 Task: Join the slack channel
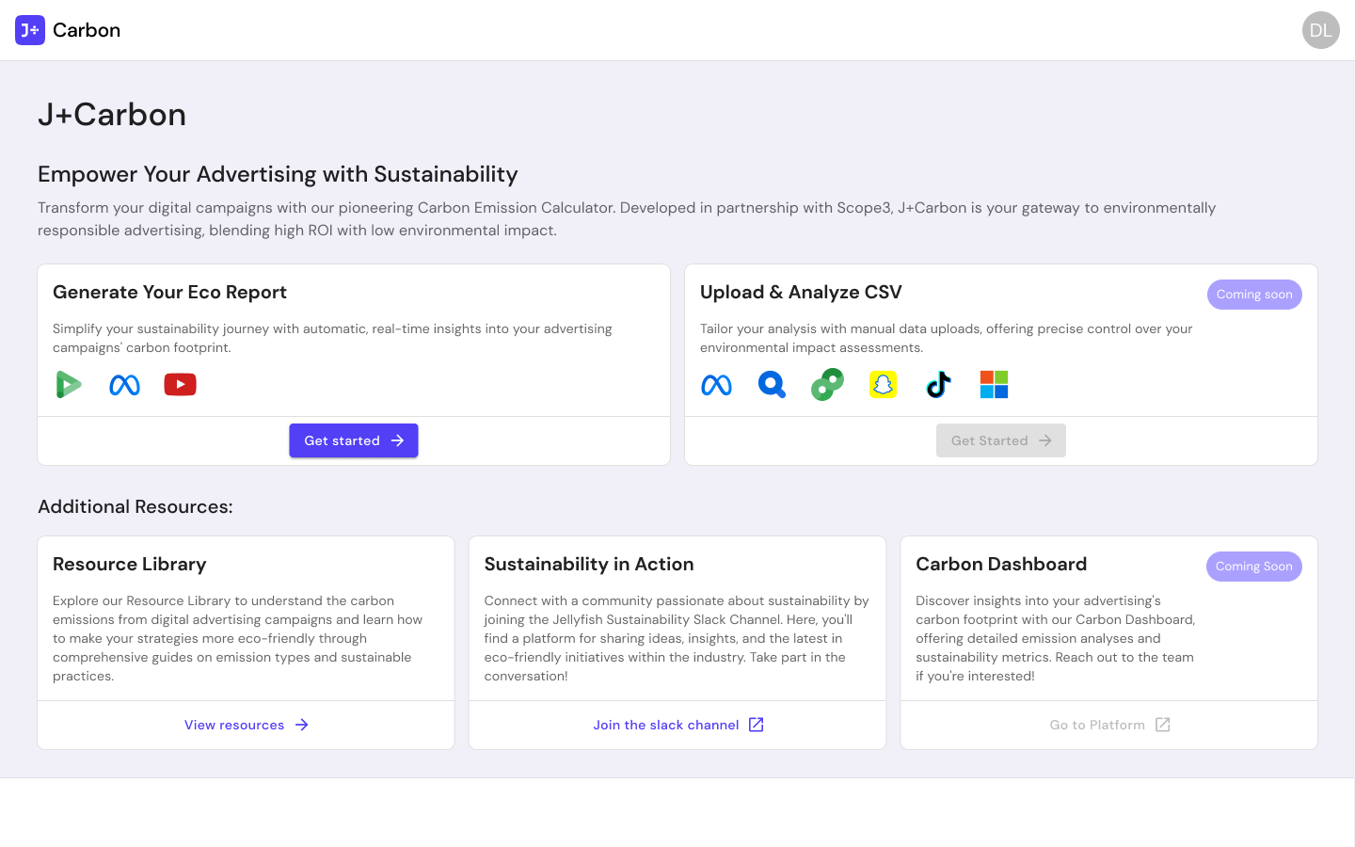tap(665, 725)
